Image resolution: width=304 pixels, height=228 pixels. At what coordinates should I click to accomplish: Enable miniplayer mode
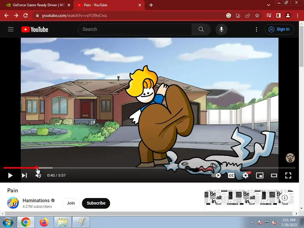pos(260,175)
